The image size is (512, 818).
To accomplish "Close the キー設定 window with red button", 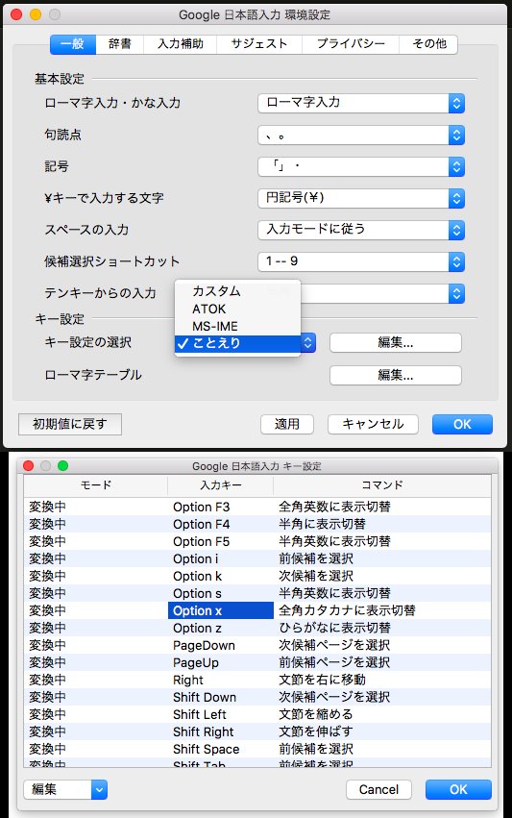I will coord(29,466).
